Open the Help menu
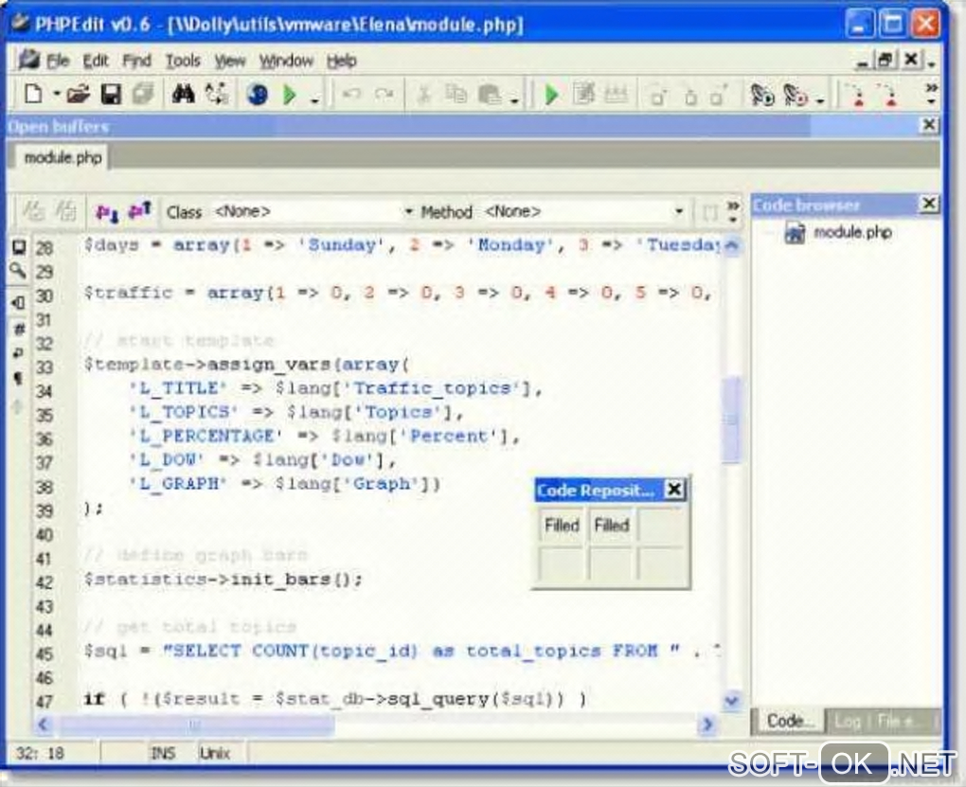966x787 pixels. pyautogui.click(x=341, y=61)
